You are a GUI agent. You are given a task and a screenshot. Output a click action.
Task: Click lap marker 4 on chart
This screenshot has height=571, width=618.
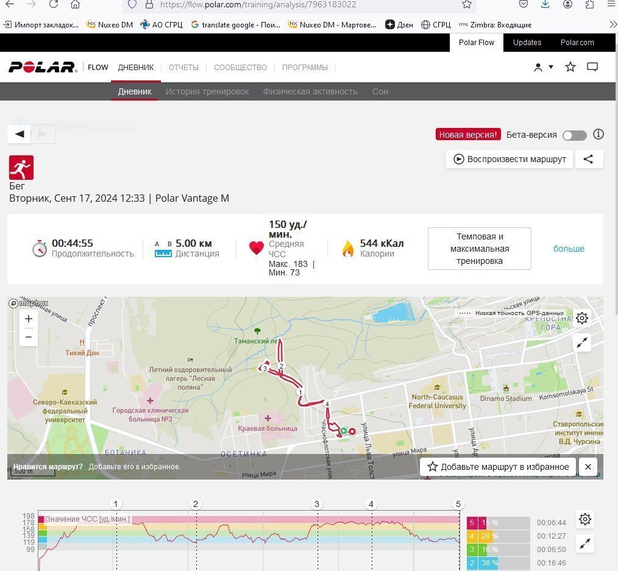pyautogui.click(x=371, y=503)
